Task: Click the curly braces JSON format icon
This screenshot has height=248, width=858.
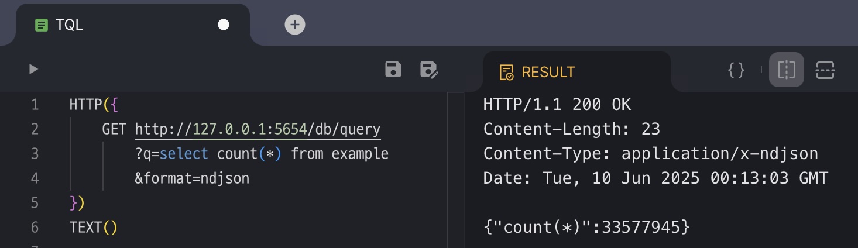Action: coord(736,70)
